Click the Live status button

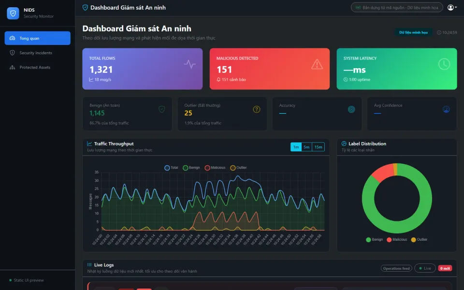pyautogui.click(x=425, y=268)
